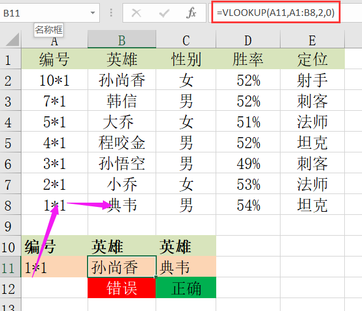The width and height of the screenshot is (362, 311).
Task: Click 英雄 header in cell B10
Action: click(122, 247)
